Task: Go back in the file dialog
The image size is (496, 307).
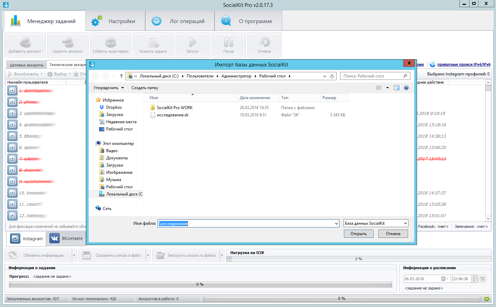Action: coord(96,76)
